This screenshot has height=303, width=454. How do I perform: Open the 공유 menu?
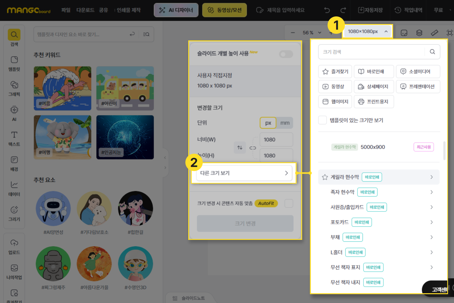coord(103,10)
